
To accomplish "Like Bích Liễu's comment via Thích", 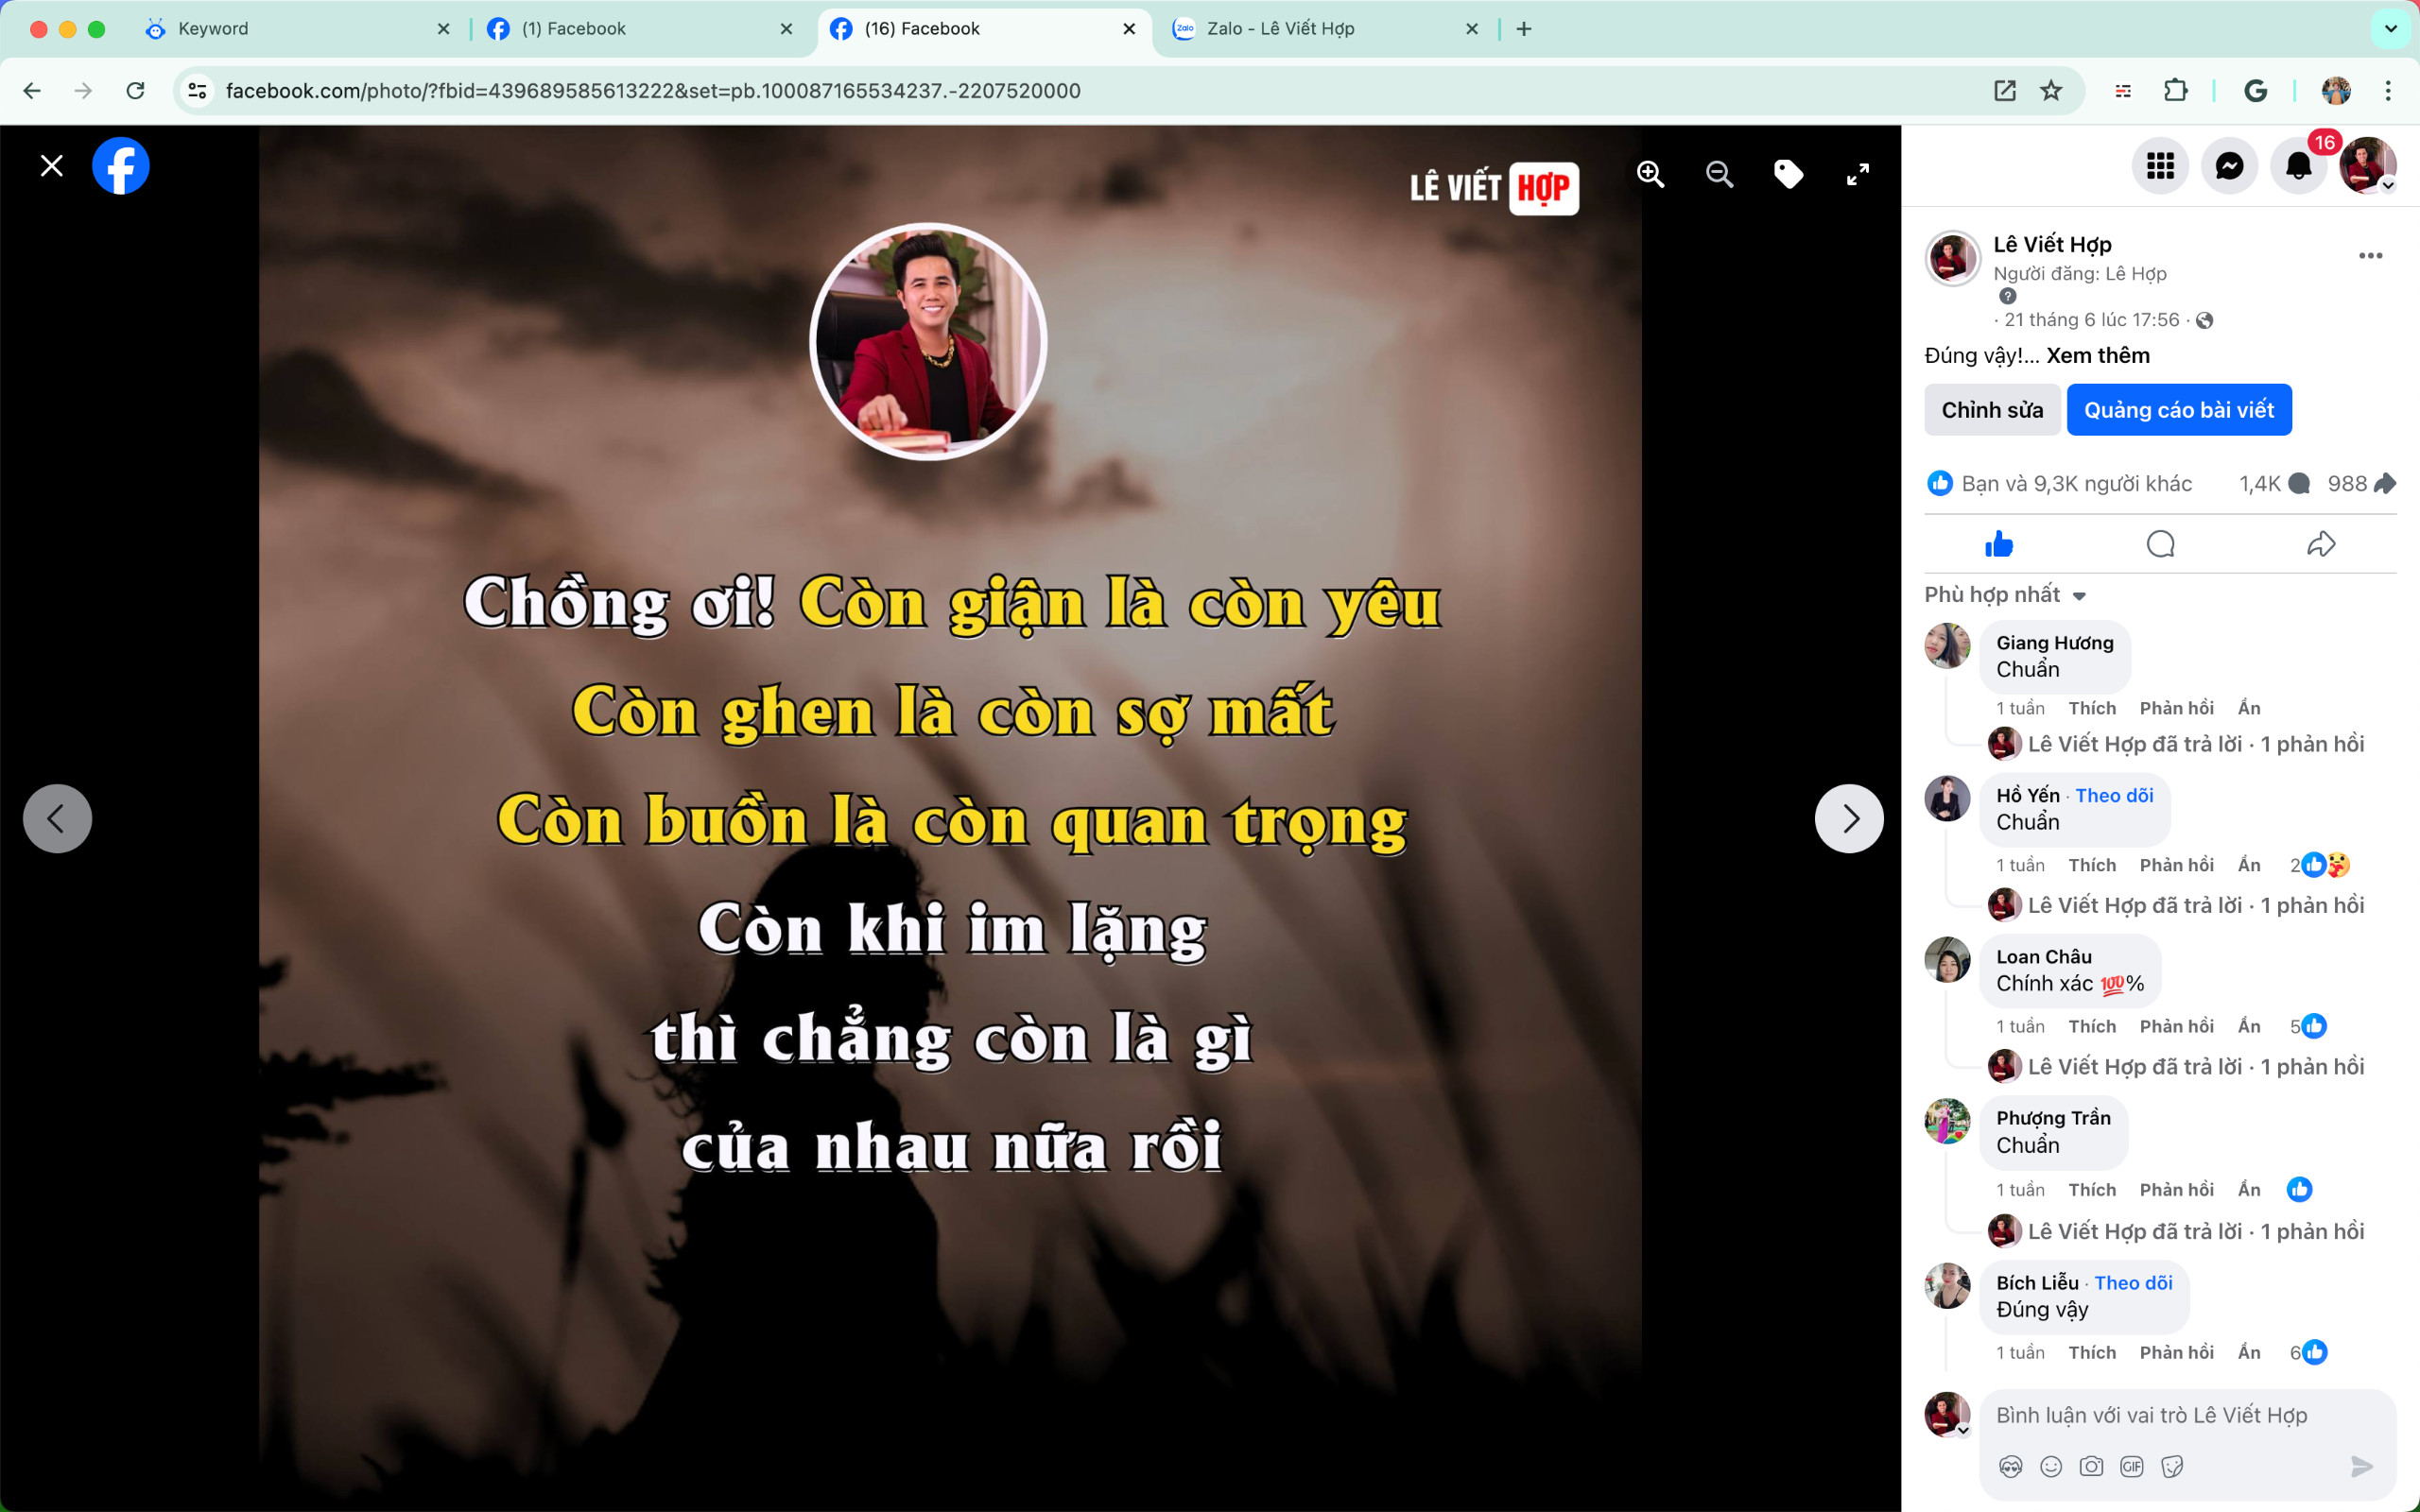I will pyautogui.click(x=2092, y=1353).
